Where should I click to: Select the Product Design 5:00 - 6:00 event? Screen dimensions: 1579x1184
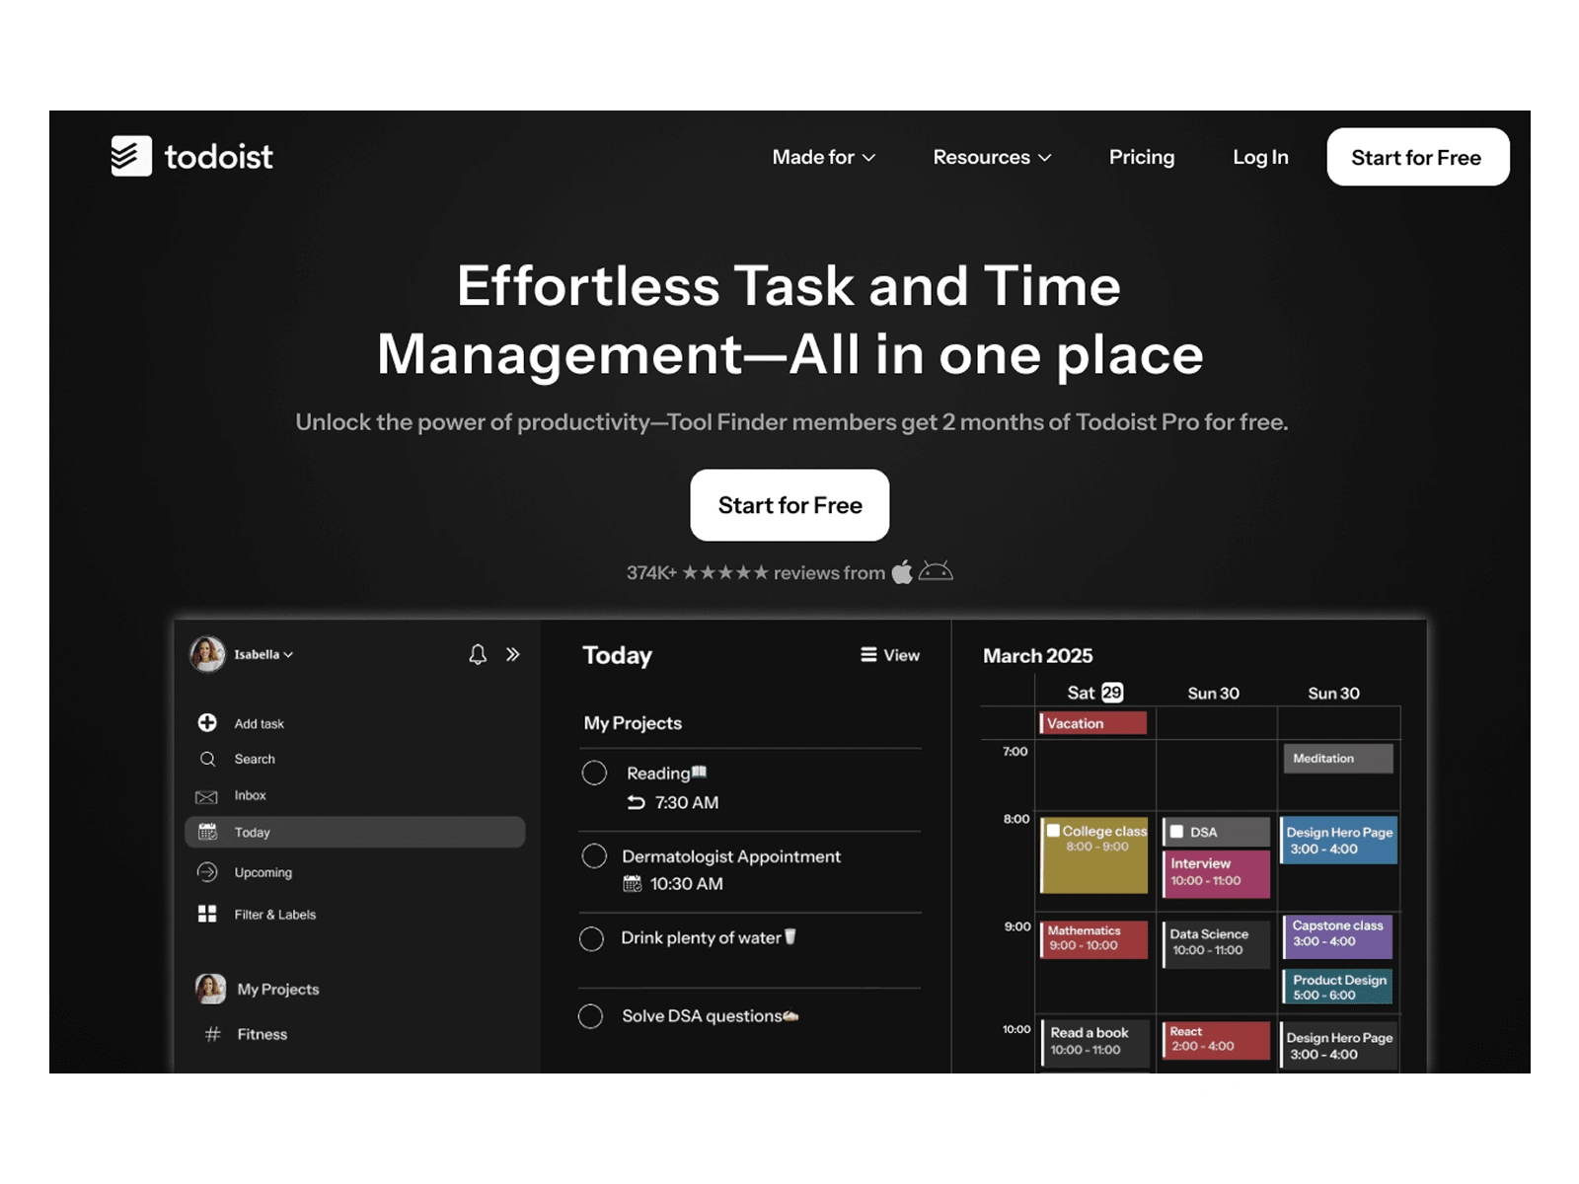[1337, 988]
